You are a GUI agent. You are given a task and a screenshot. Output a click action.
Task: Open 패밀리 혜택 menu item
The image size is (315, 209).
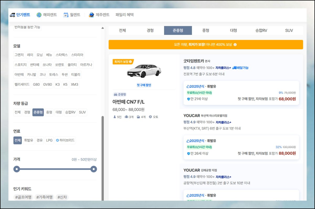point(125,15)
